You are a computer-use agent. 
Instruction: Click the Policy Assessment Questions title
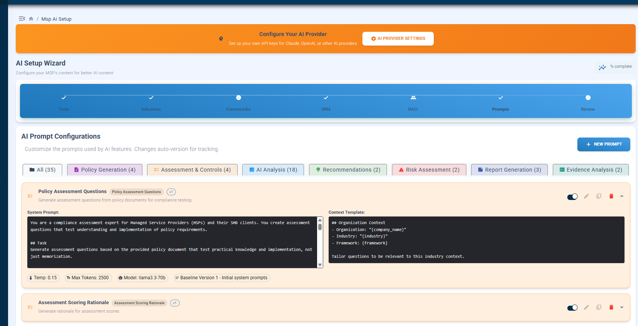(x=73, y=192)
